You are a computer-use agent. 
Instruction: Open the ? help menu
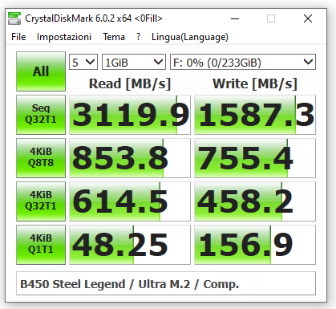click(138, 37)
